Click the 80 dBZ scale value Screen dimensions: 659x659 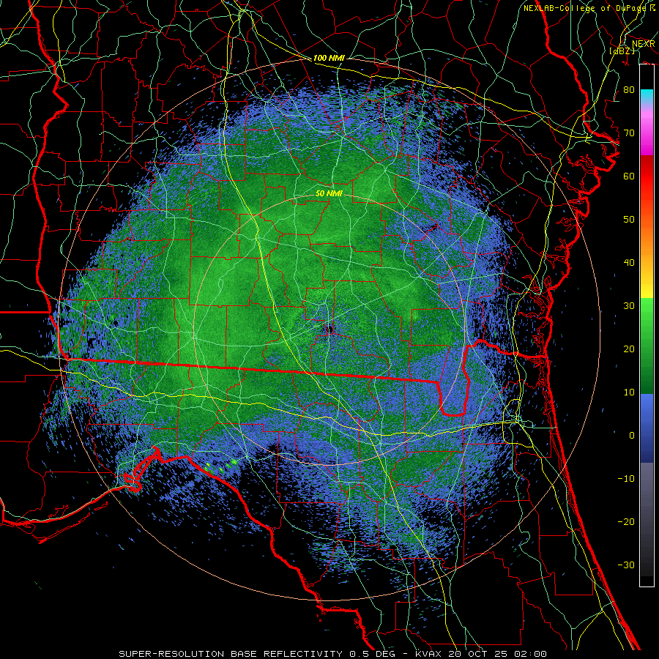coord(629,90)
